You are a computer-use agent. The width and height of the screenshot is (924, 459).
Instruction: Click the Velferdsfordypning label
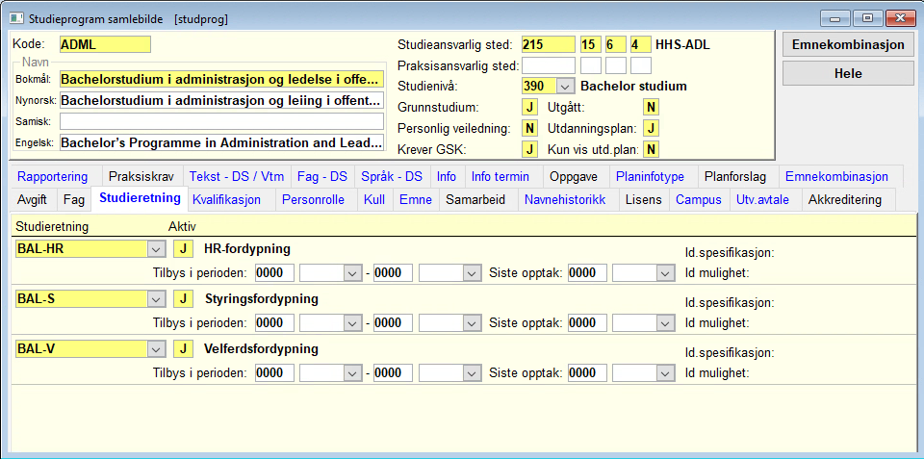pos(261,348)
